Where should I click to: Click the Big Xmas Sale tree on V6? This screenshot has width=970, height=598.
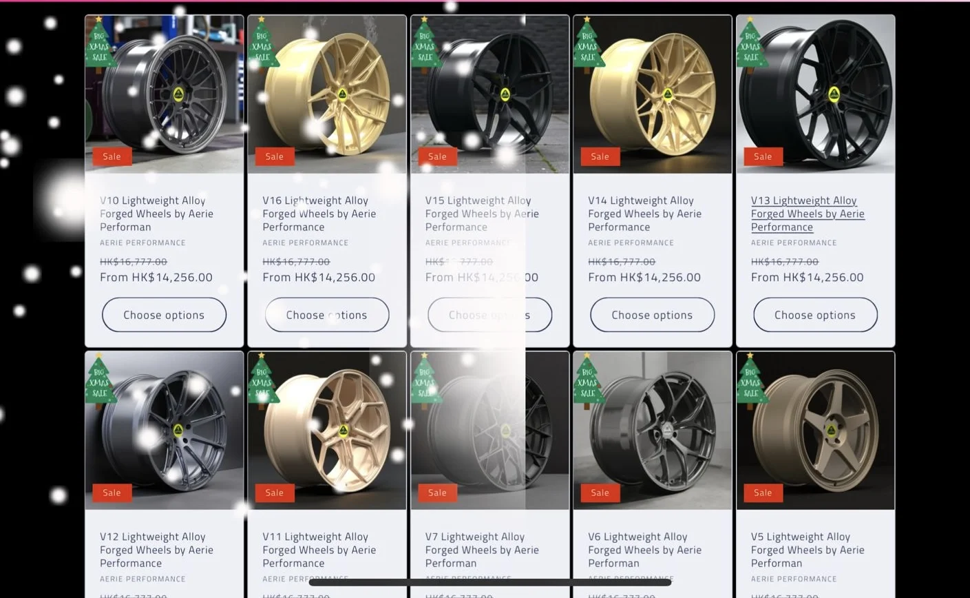[589, 381]
